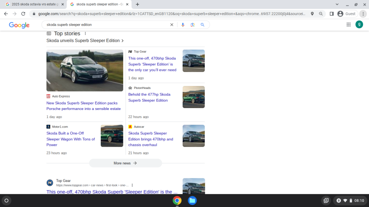This screenshot has width=369, height=207.
Task: Open options for the Top Gear result
Action: [132, 185]
